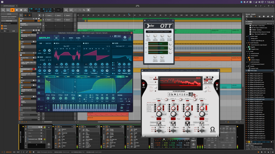Launch Scene 1 in the top scene header
The image size is (275, 154).
coord(49,15)
